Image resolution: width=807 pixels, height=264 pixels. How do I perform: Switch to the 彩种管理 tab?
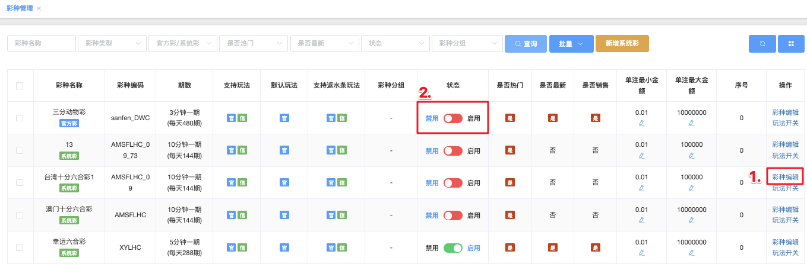(x=19, y=8)
